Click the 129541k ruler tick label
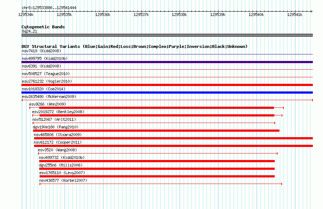This screenshot has width=323, height=209. click(x=295, y=15)
